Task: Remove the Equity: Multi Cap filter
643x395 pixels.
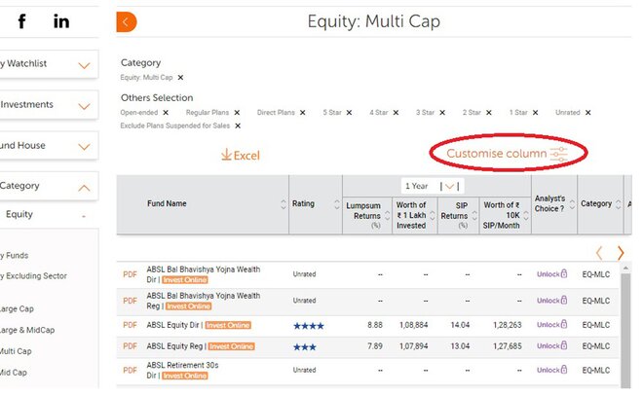Action: click(x=180, y=78)
